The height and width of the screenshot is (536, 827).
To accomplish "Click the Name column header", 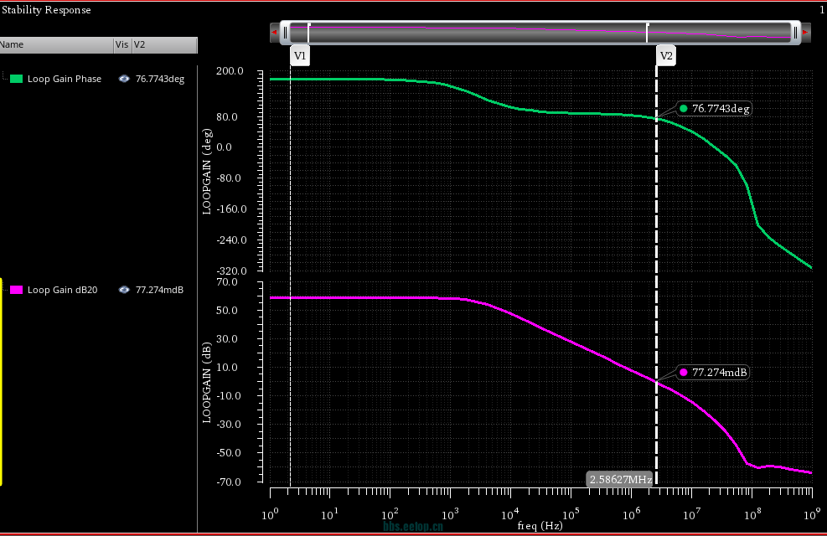I will (56, 44).
